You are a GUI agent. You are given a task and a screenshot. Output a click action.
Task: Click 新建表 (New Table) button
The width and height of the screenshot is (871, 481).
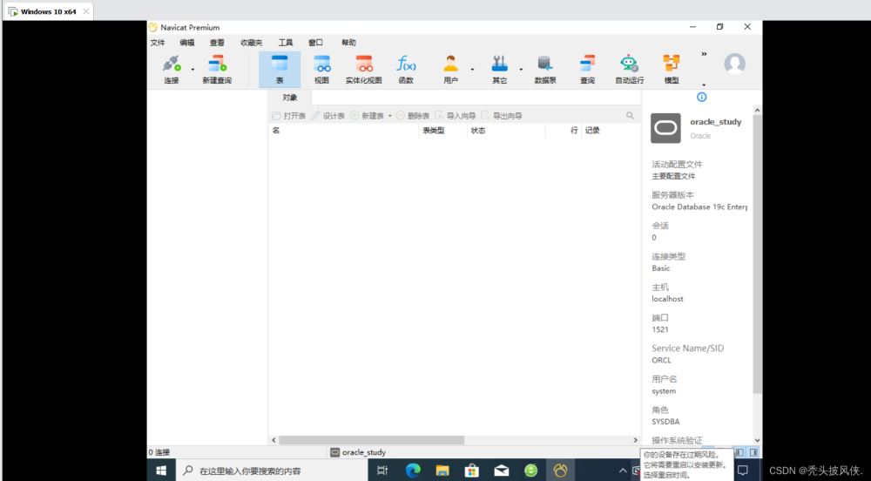(368, 116)
